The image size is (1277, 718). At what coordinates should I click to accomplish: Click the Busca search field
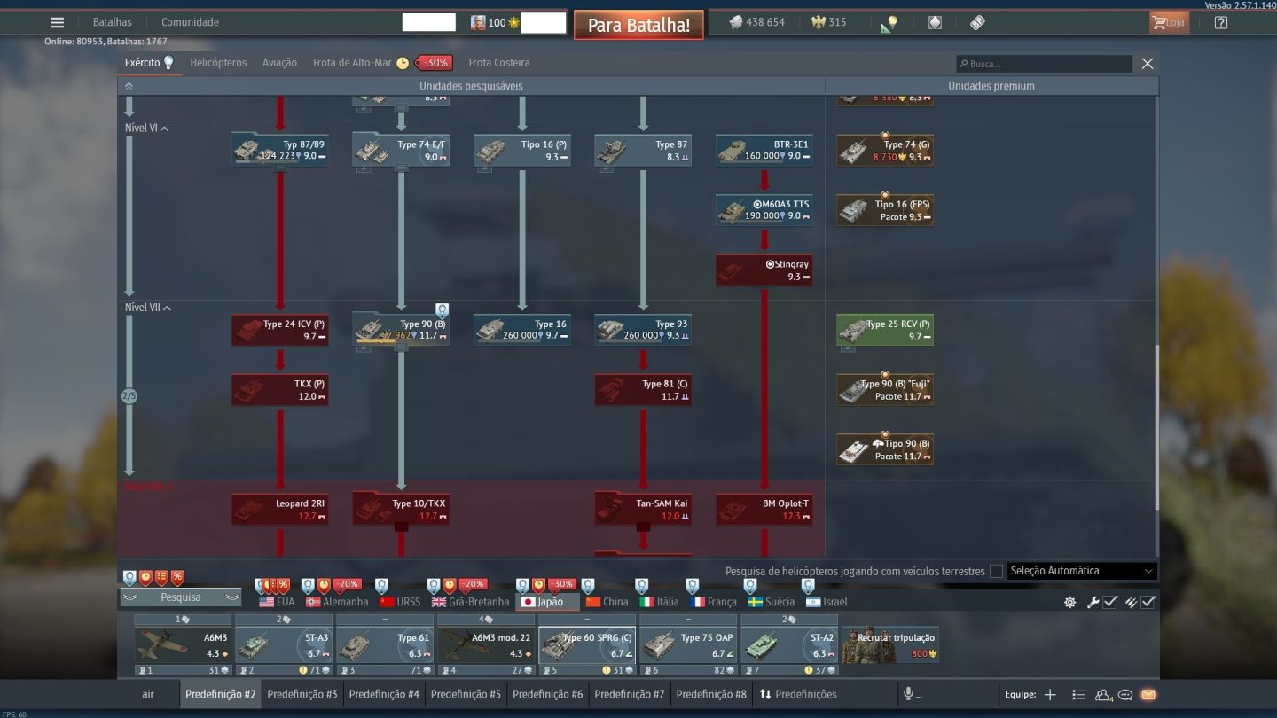click(x=1044, y=64)
